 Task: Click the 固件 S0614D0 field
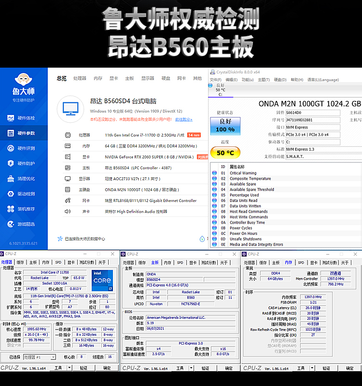click(313, 113)
